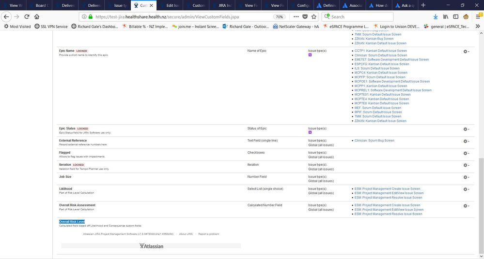Open the Billable % - NZ Imple bookmark
This screenshot has height=259, width=484.
(145, 27)
